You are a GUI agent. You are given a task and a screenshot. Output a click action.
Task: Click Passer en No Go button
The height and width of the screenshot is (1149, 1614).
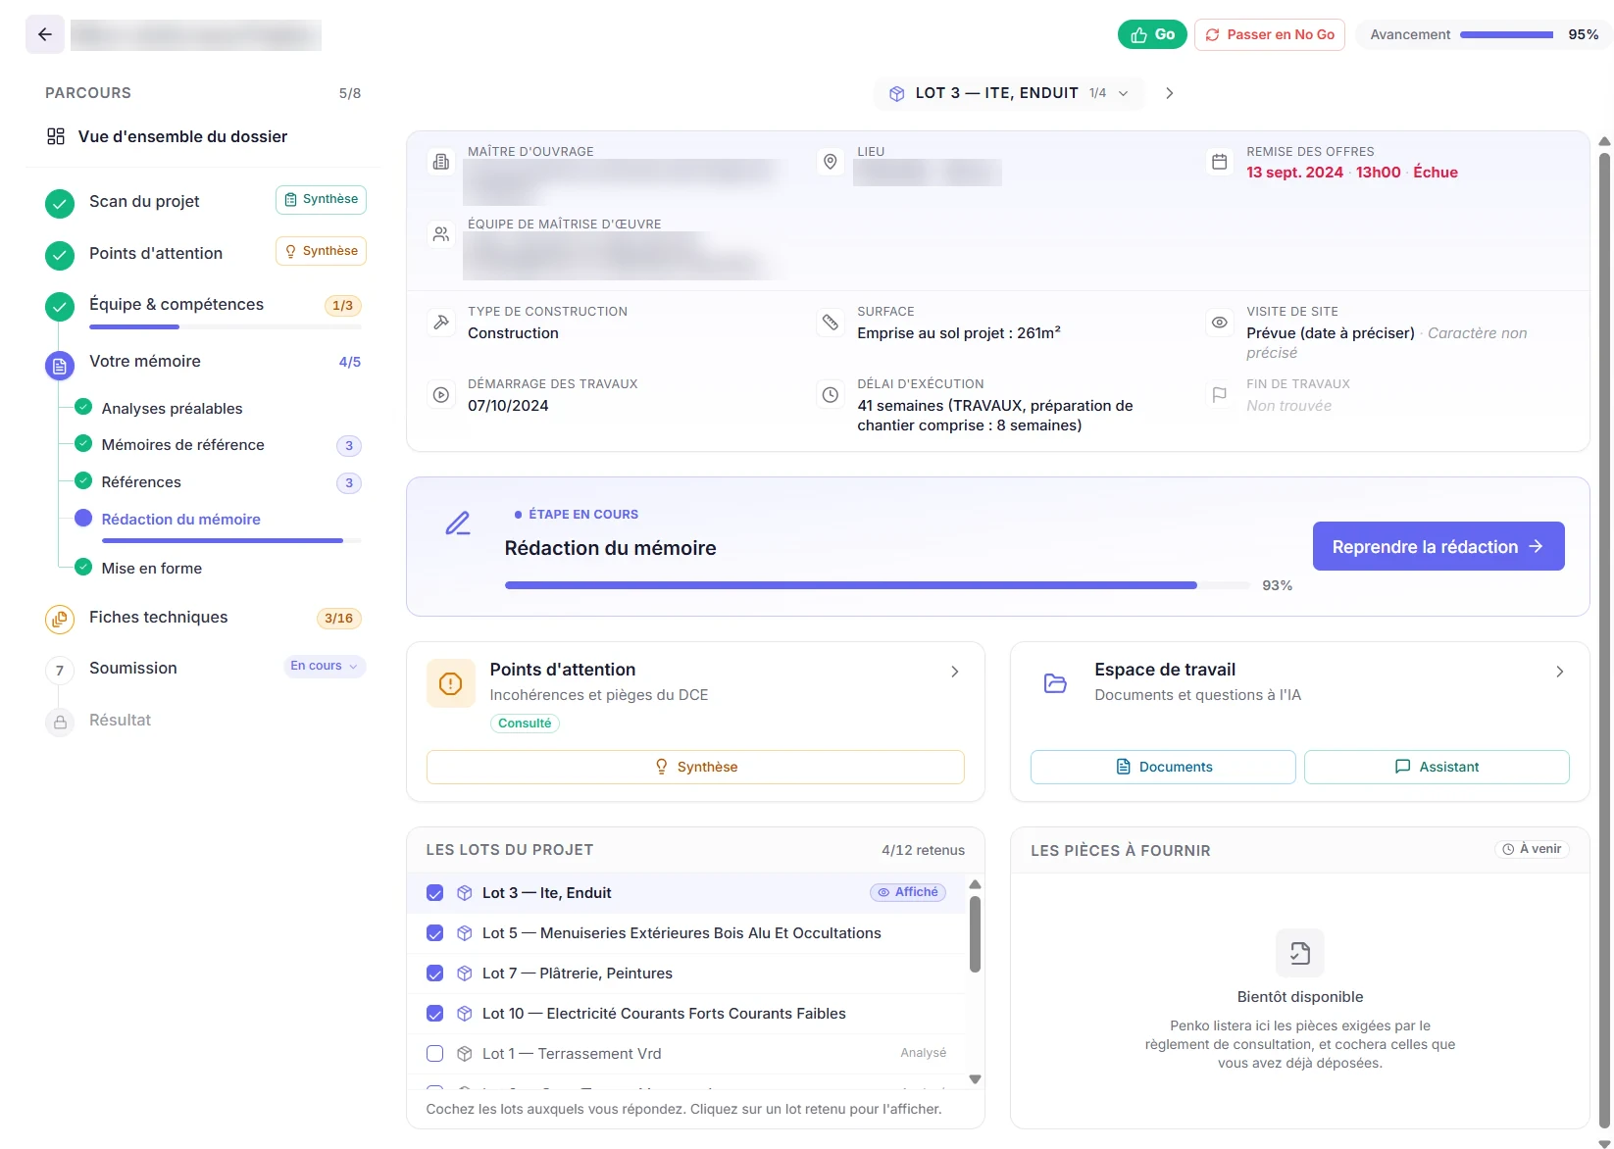click(x=1270, y=34)
